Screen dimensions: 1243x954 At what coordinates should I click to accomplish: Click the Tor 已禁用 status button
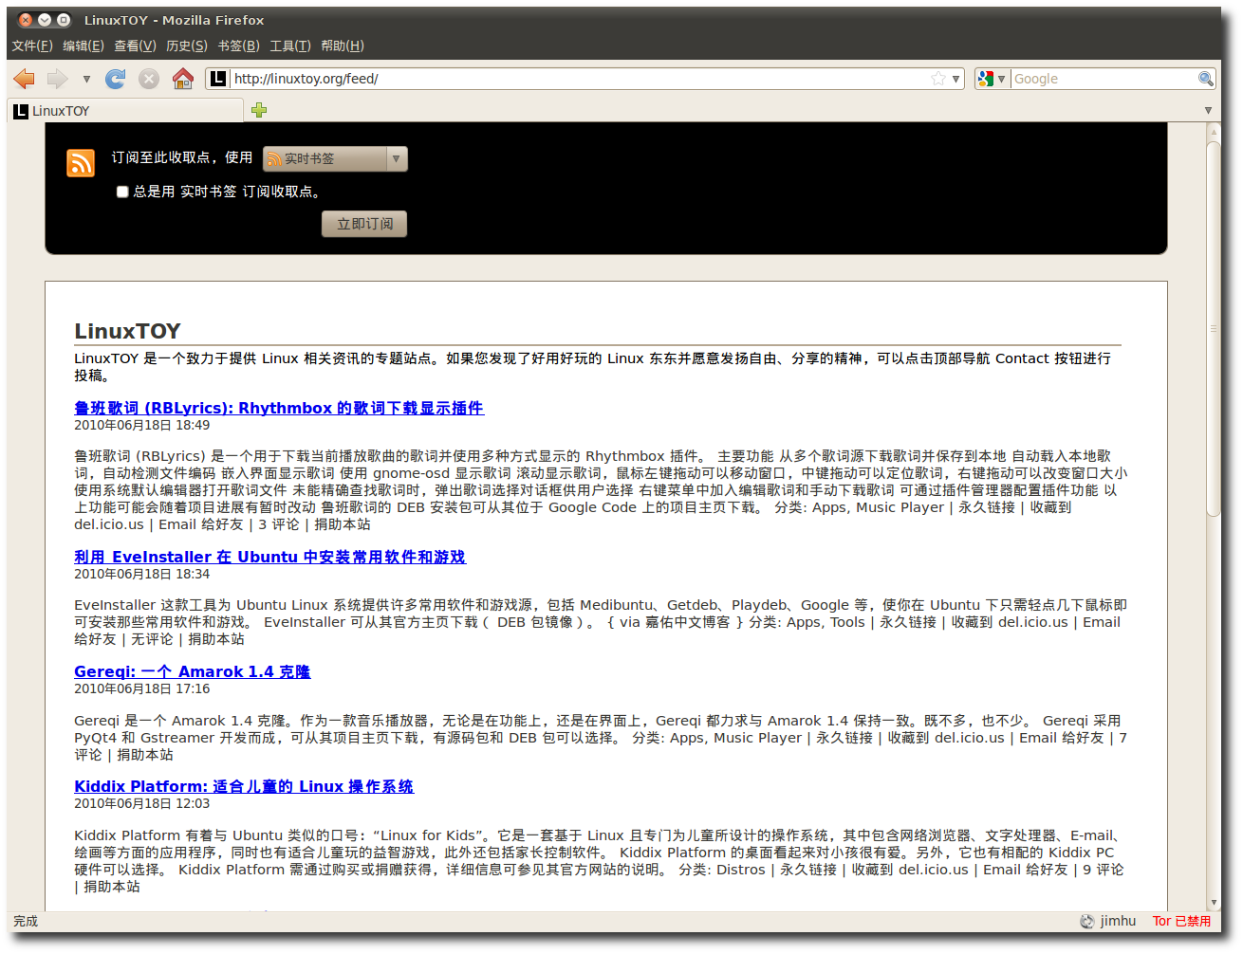pyautogui.click(x=1181, y=921)
